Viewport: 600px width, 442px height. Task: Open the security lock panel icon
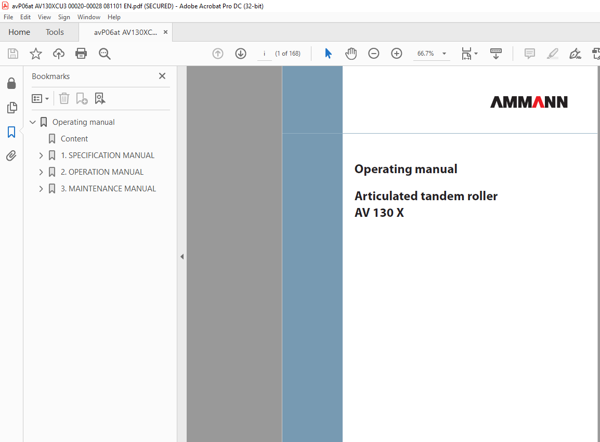click(11, 83)
